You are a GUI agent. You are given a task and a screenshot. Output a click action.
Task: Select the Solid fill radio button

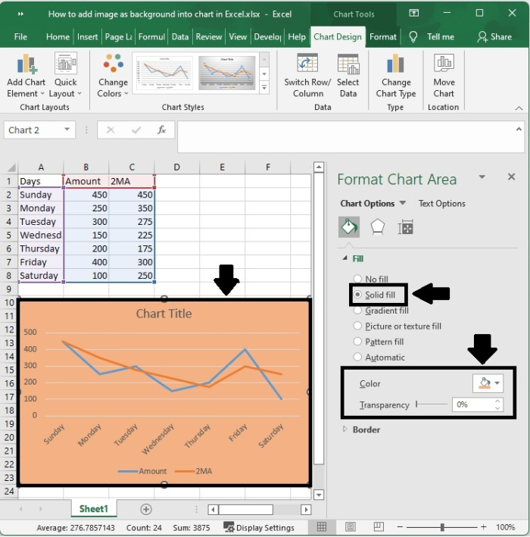click(357, 295)
